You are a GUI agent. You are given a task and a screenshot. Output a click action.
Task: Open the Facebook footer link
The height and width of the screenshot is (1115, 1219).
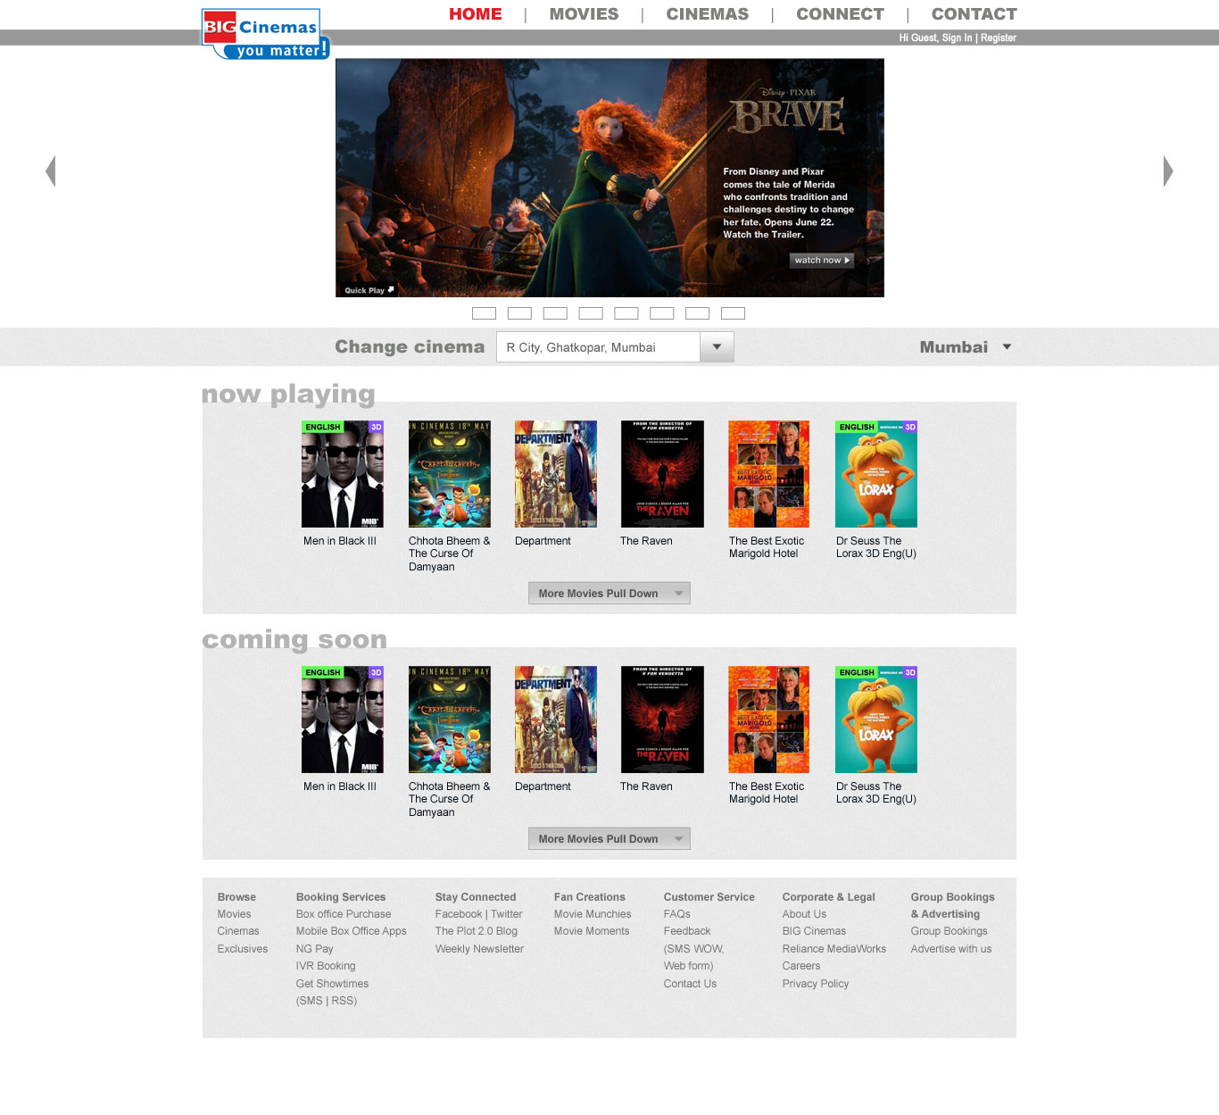pyautogui.click(x=459, y=914)
